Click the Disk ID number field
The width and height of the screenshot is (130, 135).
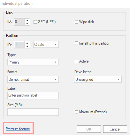click(x=19, y=22)
